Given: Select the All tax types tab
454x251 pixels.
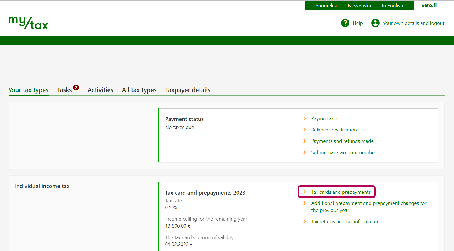Looking at the screenshot, I should coord(139,90).
